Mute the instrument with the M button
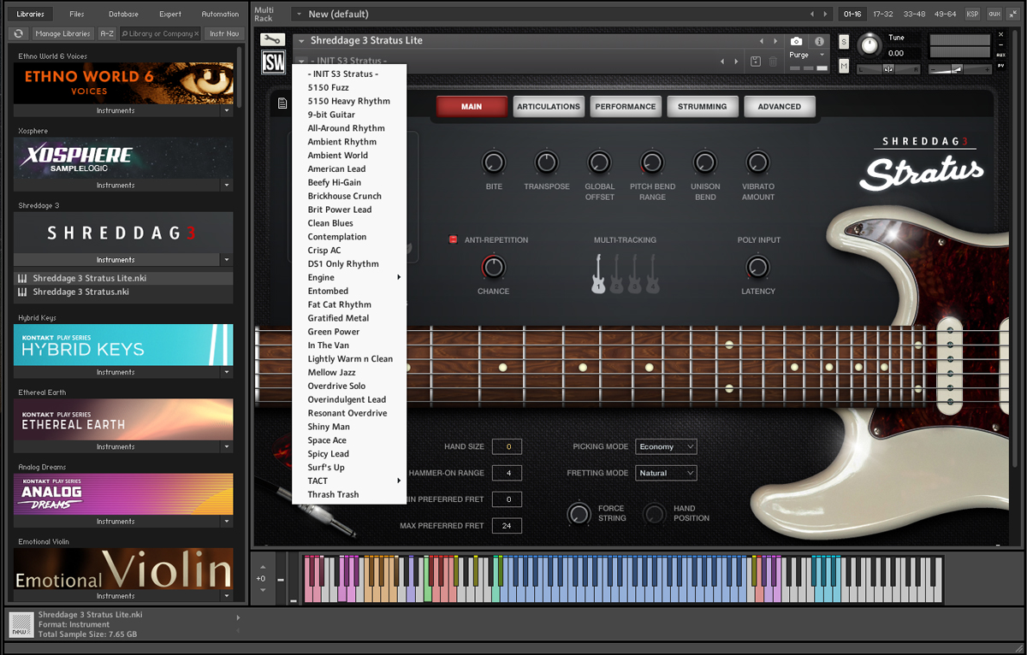 [844, 66]
